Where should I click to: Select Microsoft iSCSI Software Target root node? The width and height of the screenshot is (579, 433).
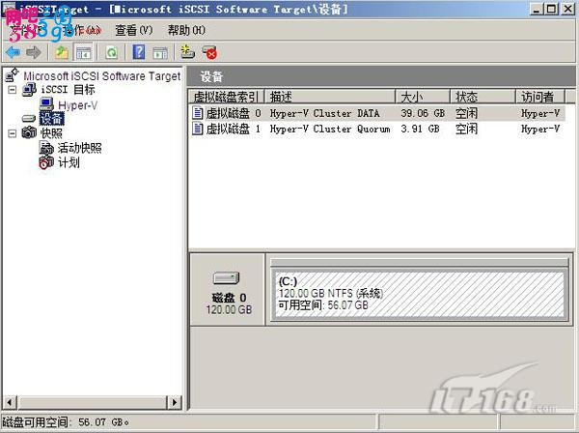click(102, 75)
